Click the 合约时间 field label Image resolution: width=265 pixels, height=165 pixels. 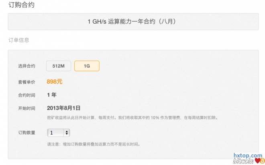click(26, 95)
